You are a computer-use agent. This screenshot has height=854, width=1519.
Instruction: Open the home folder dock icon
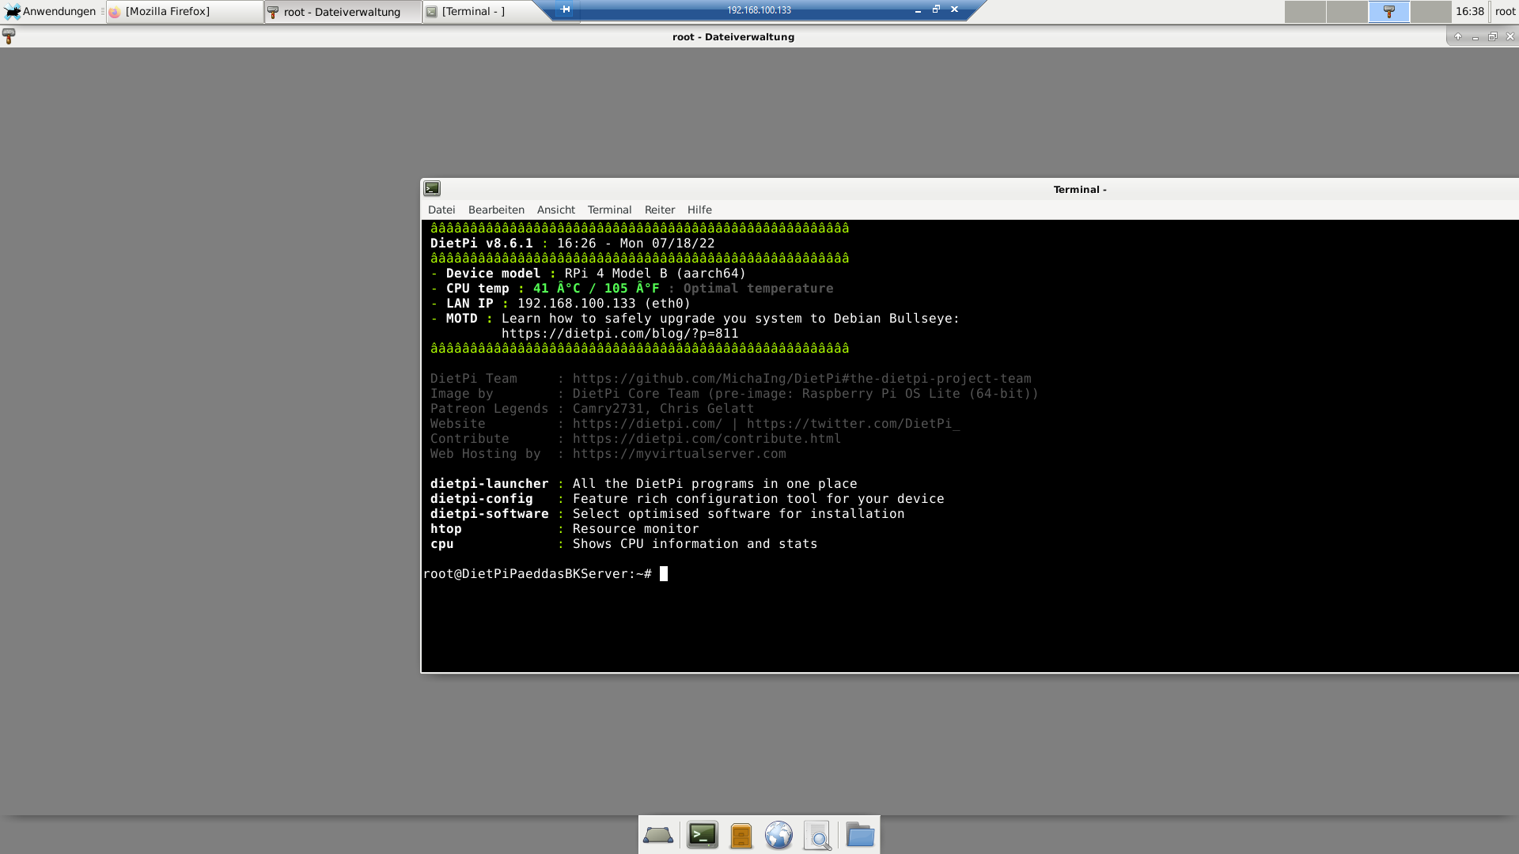(859, 835)
